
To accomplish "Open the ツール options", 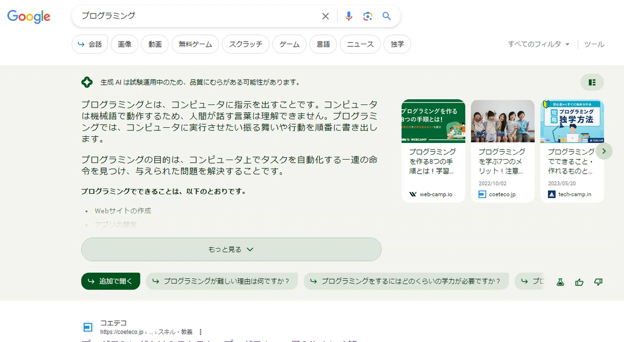I will pyautogui.click(x=594, y=44).
